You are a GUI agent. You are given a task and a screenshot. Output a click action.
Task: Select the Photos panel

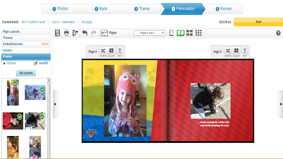click(x=26, y=57)
